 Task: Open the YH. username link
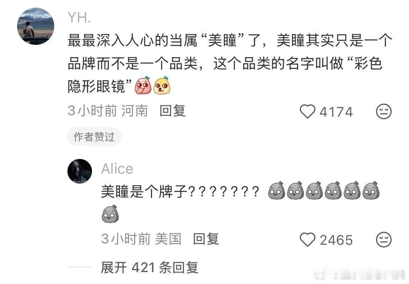click(79, 18)
